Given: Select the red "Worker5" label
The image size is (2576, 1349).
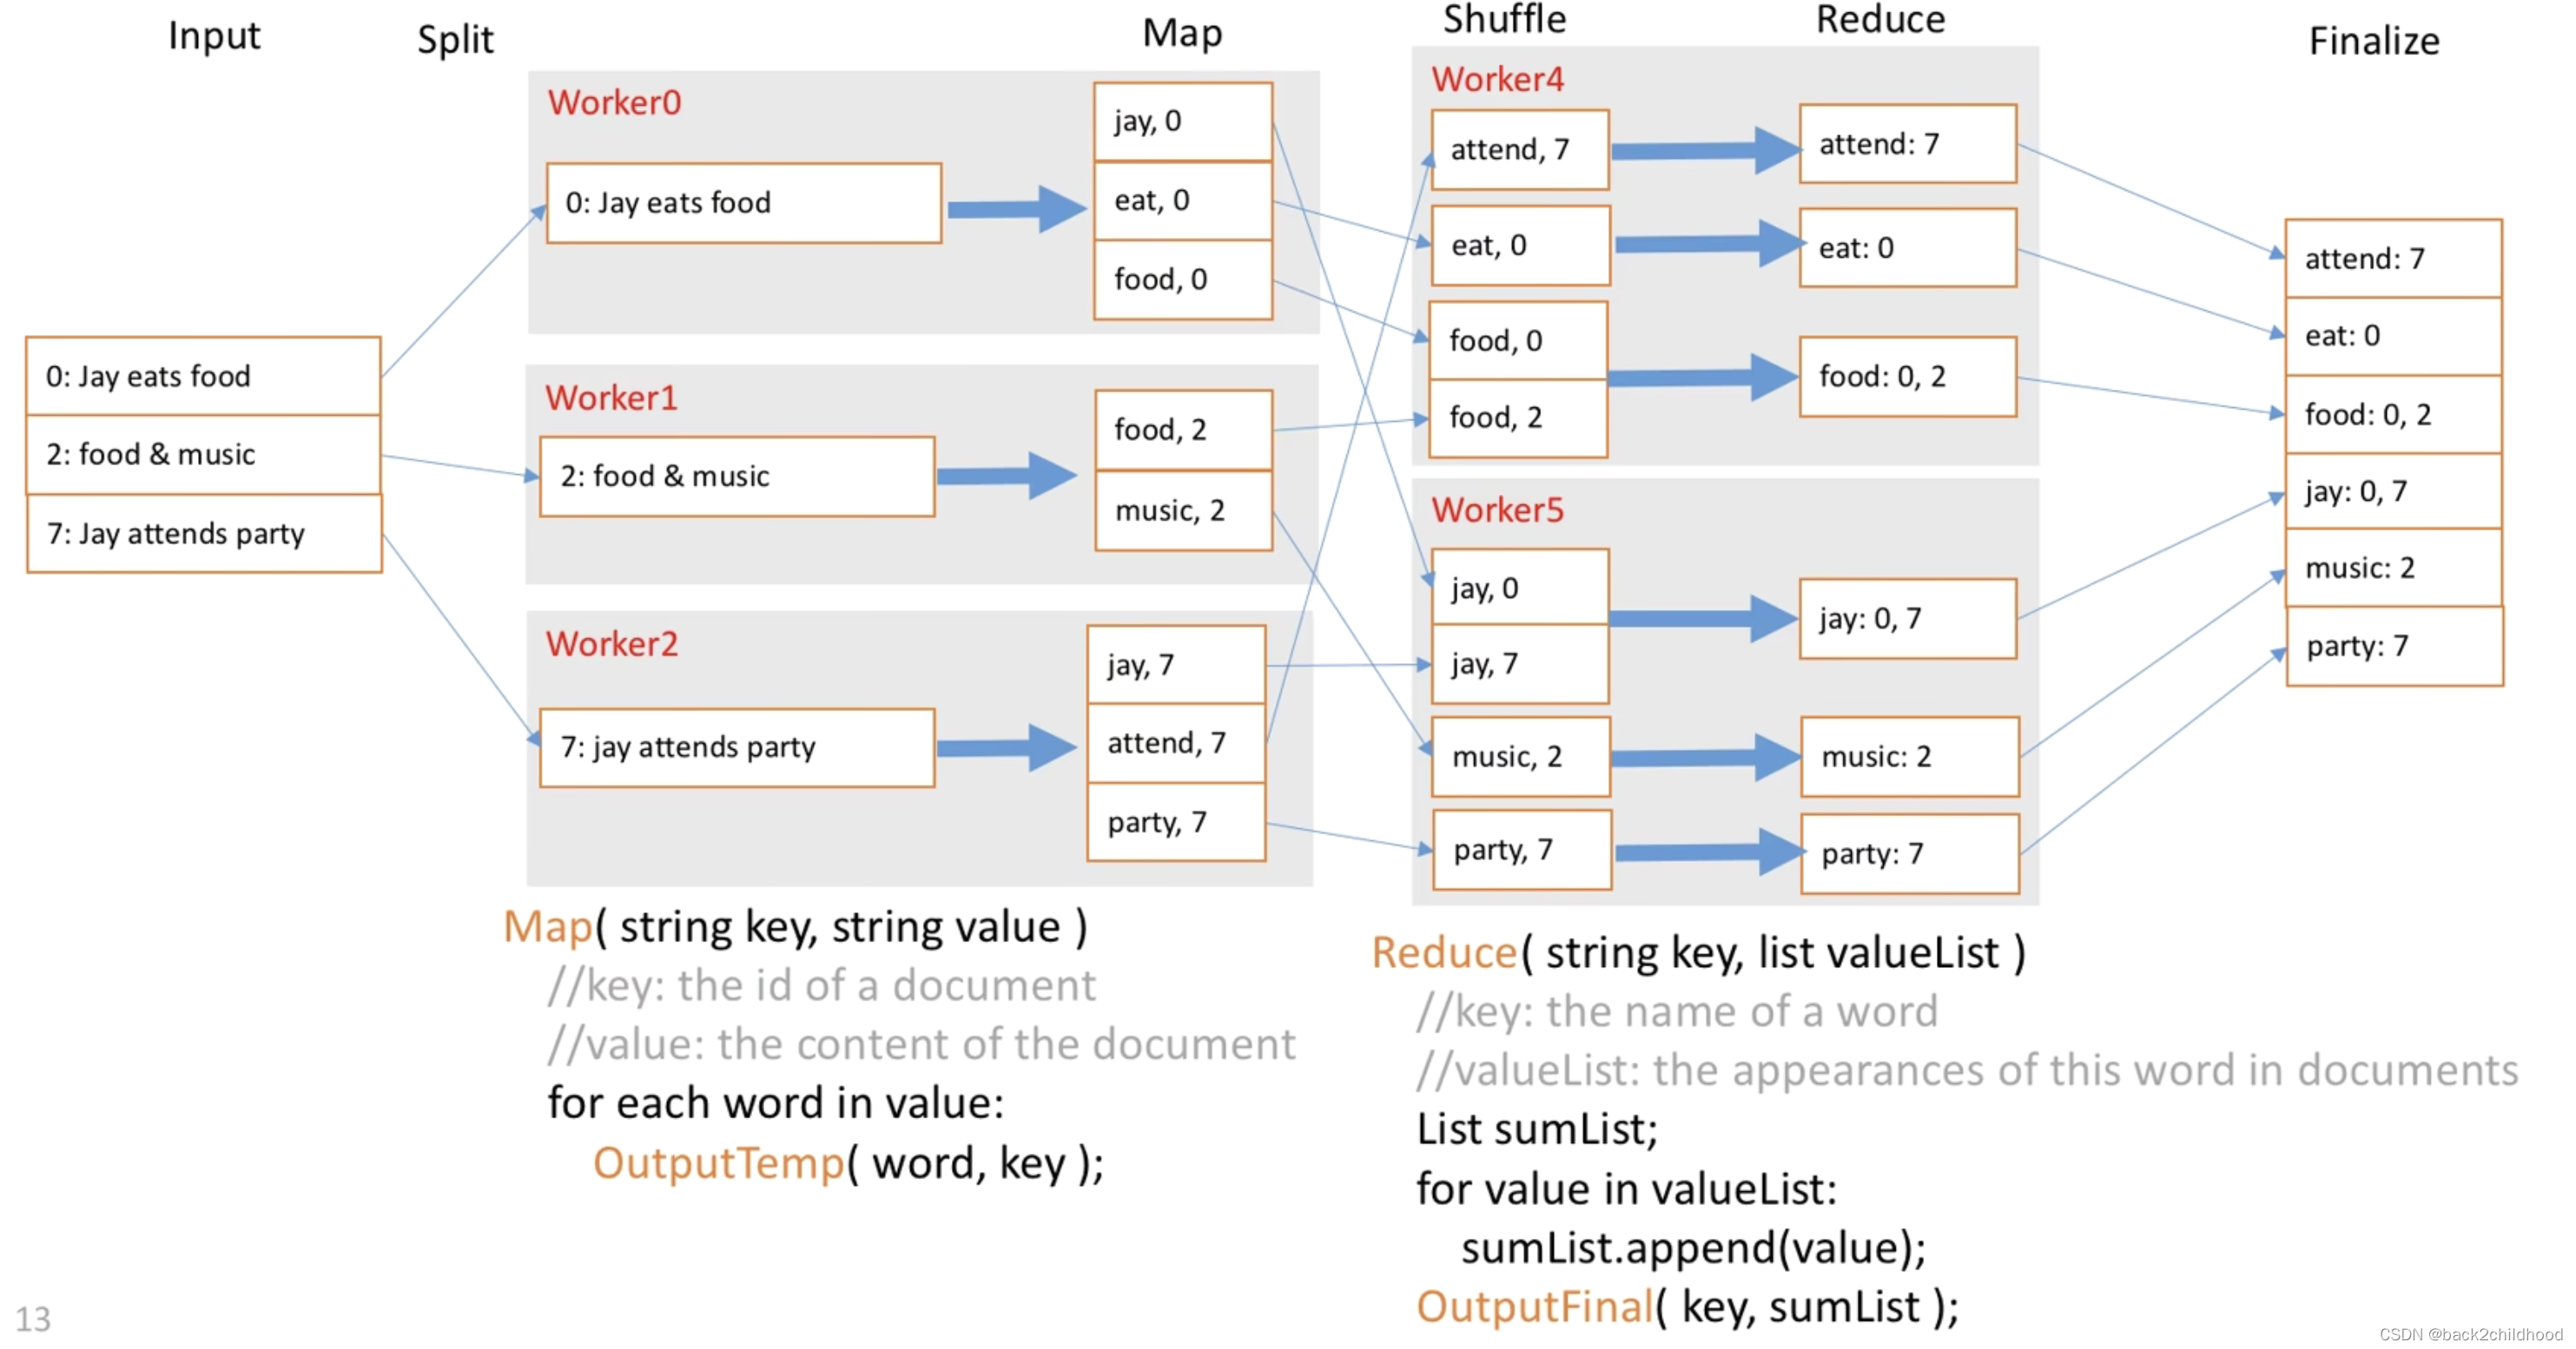Looking at the screenshot, I should 1497,510.
